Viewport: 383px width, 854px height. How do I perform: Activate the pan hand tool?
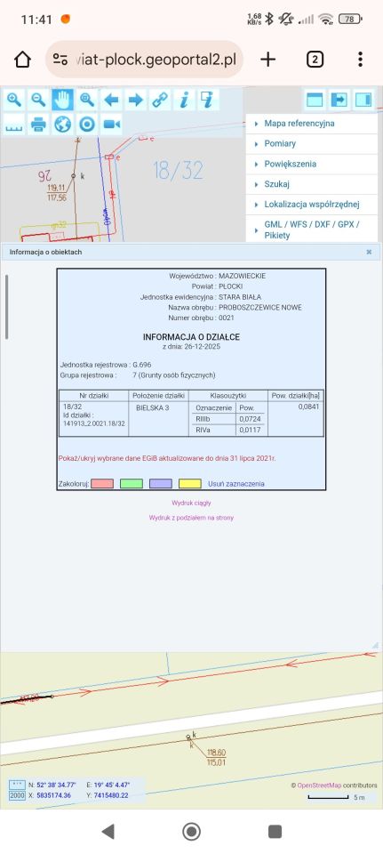coord(62,100)
